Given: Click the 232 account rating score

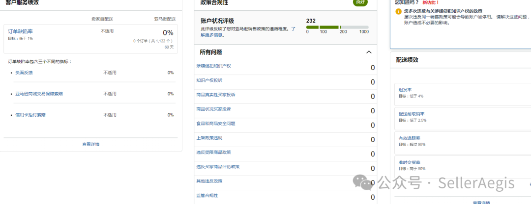Looking at the screenshot, I should 311,21.
